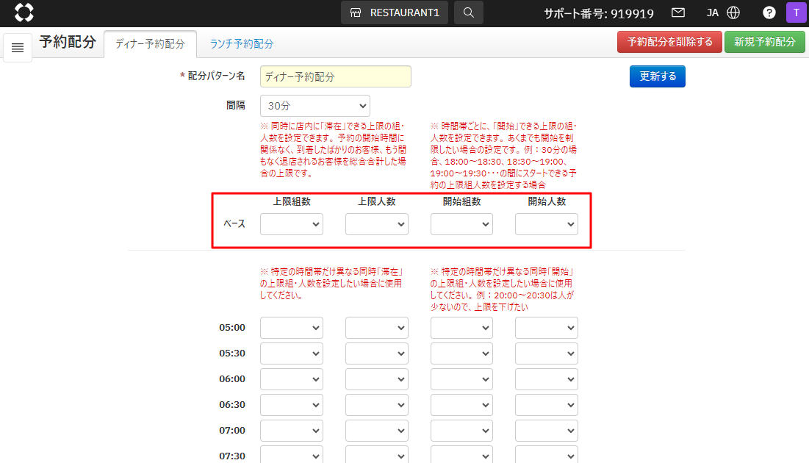Image resolution: width=809 pixels, height=463 pixels.
Task: Open 05:30 開始人数 dropdown
Action: point(547,353)
